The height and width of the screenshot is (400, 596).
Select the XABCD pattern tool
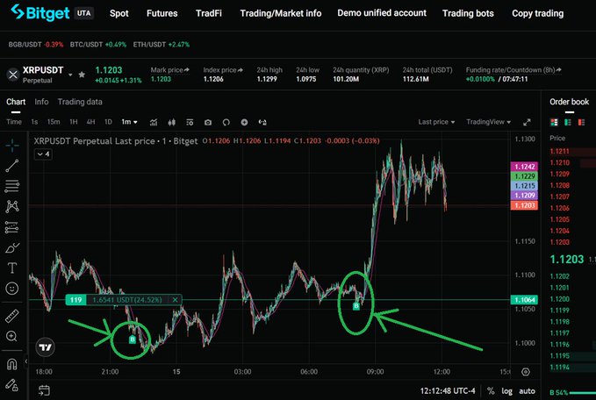pyautogui.click(x=12, y=206)
